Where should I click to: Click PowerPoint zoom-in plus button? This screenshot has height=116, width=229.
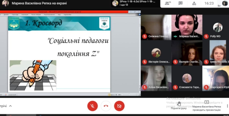click(x=136, y=95)
